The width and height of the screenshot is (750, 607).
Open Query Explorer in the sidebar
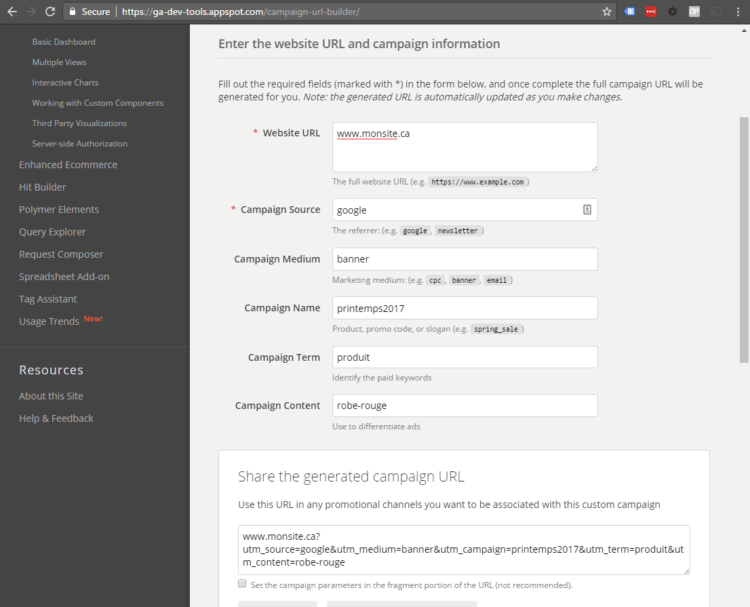pos(52,232)
